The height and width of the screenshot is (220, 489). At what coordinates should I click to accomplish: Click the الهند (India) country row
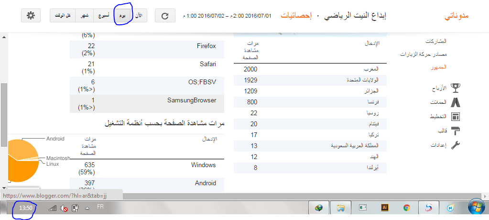click(310, 157)
